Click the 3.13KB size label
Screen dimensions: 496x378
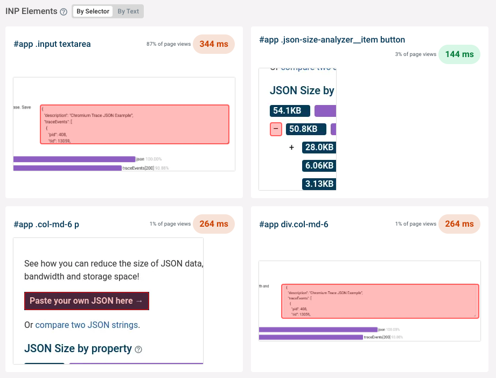click(x=319, y=184)
